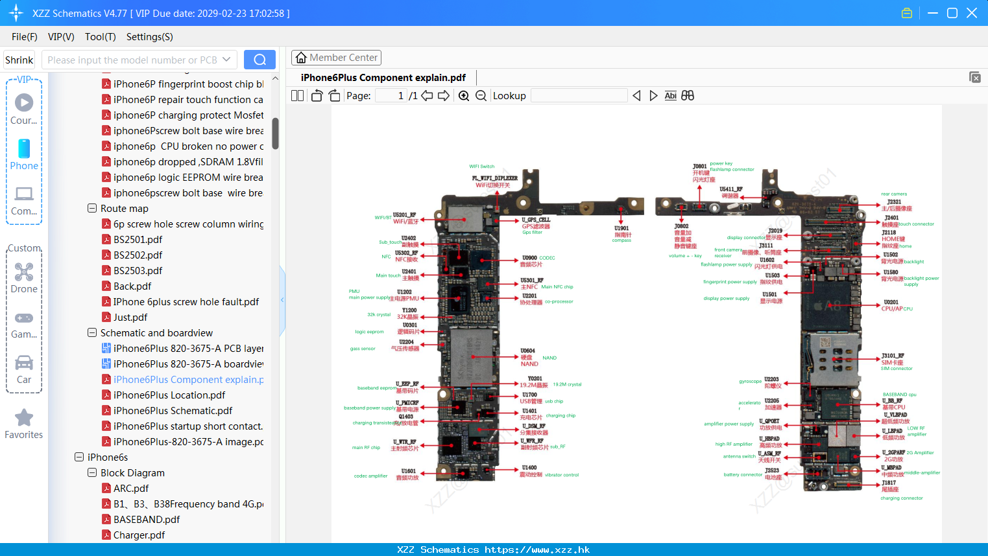Screen dimensions: 988x556
Task: Open ARC.pdf under Block Diagram
Action: point(125,489)
